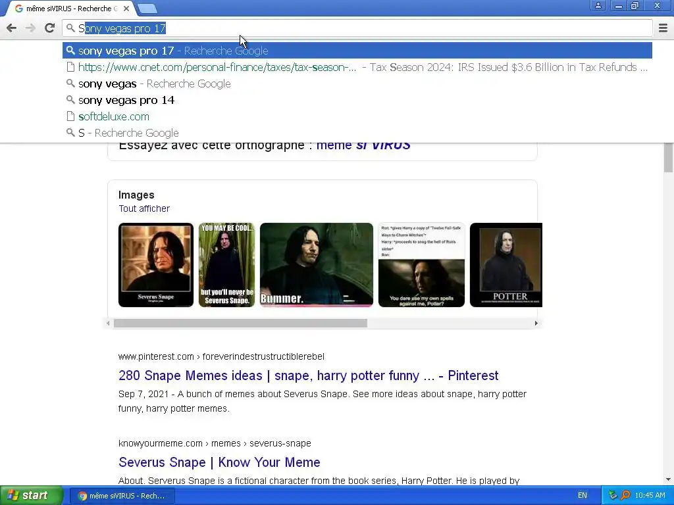Image resolution: width=674 pixels, height=505 pixels.
Task: Open the Chrome hamburger menu
Action: (663, 28)
